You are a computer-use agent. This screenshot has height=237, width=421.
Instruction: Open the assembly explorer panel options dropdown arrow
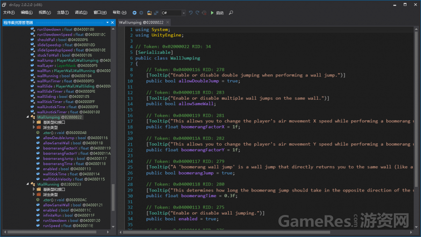tap(108, 22)
